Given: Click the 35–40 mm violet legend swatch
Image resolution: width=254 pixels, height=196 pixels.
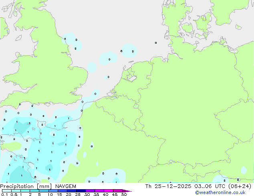Looking at the screenshot, I should pyautogui.click(x=99, y=191).
